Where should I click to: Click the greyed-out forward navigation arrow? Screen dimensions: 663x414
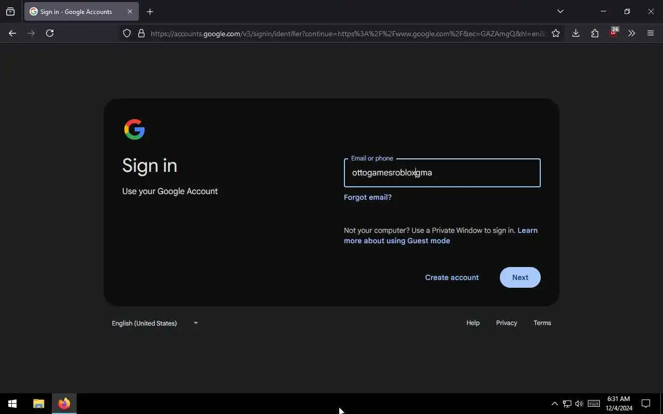[x=31, y=33]
